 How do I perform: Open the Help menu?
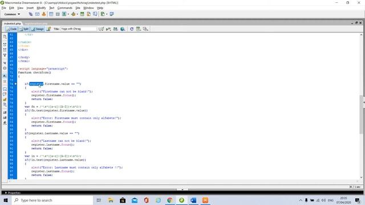coord(100,8)
